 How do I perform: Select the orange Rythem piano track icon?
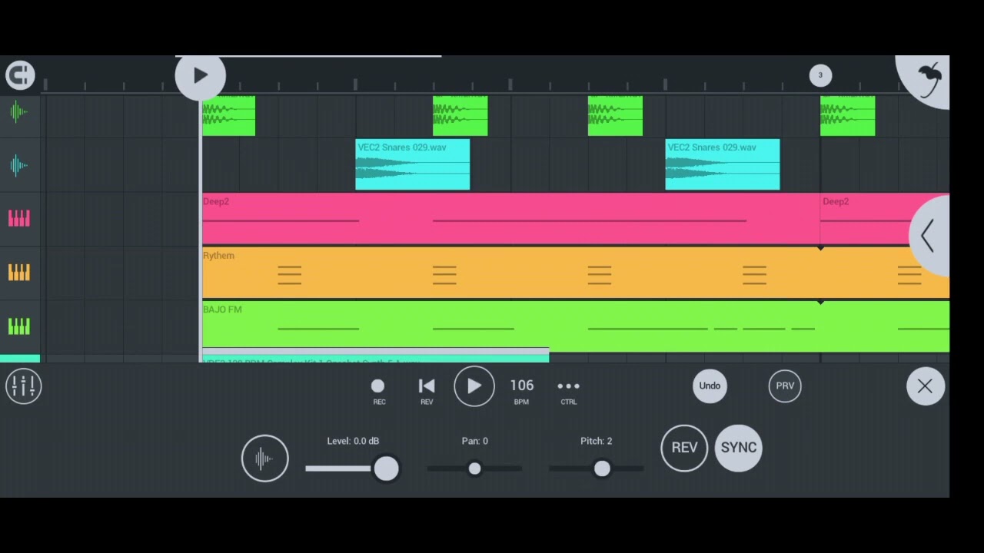[19, 273]
